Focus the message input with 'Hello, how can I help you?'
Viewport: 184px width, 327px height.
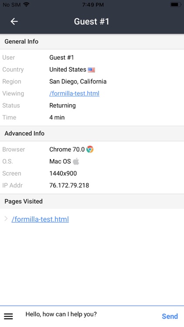61,314
